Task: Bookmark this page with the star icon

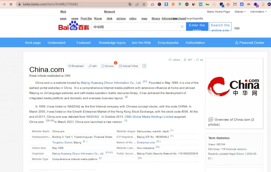Action: coord(144,4)
